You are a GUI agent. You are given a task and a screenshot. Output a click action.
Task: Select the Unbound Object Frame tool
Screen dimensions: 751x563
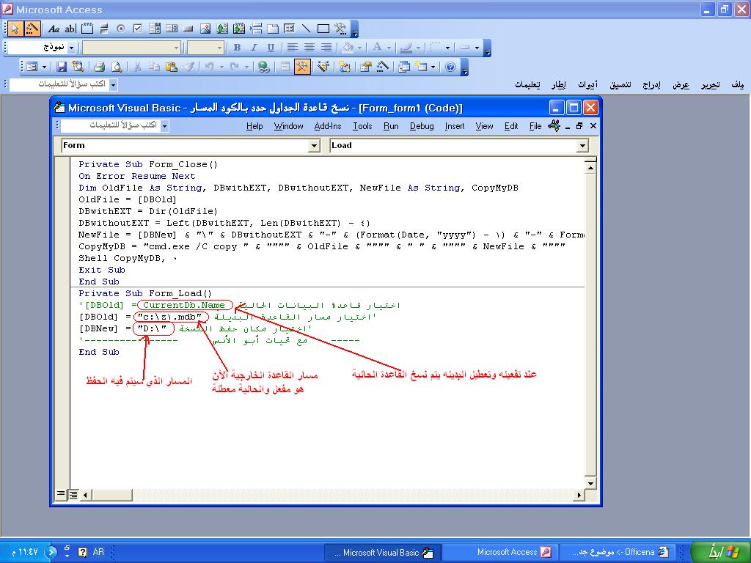[x=222, y=29]
